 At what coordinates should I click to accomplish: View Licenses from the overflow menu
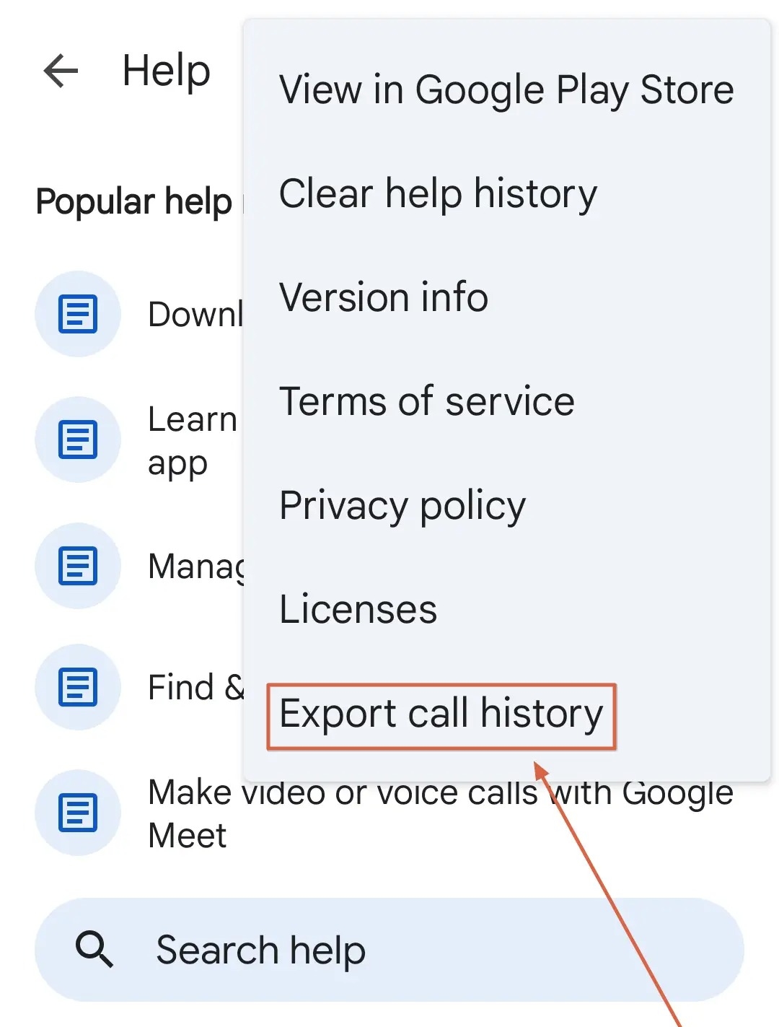358,609
